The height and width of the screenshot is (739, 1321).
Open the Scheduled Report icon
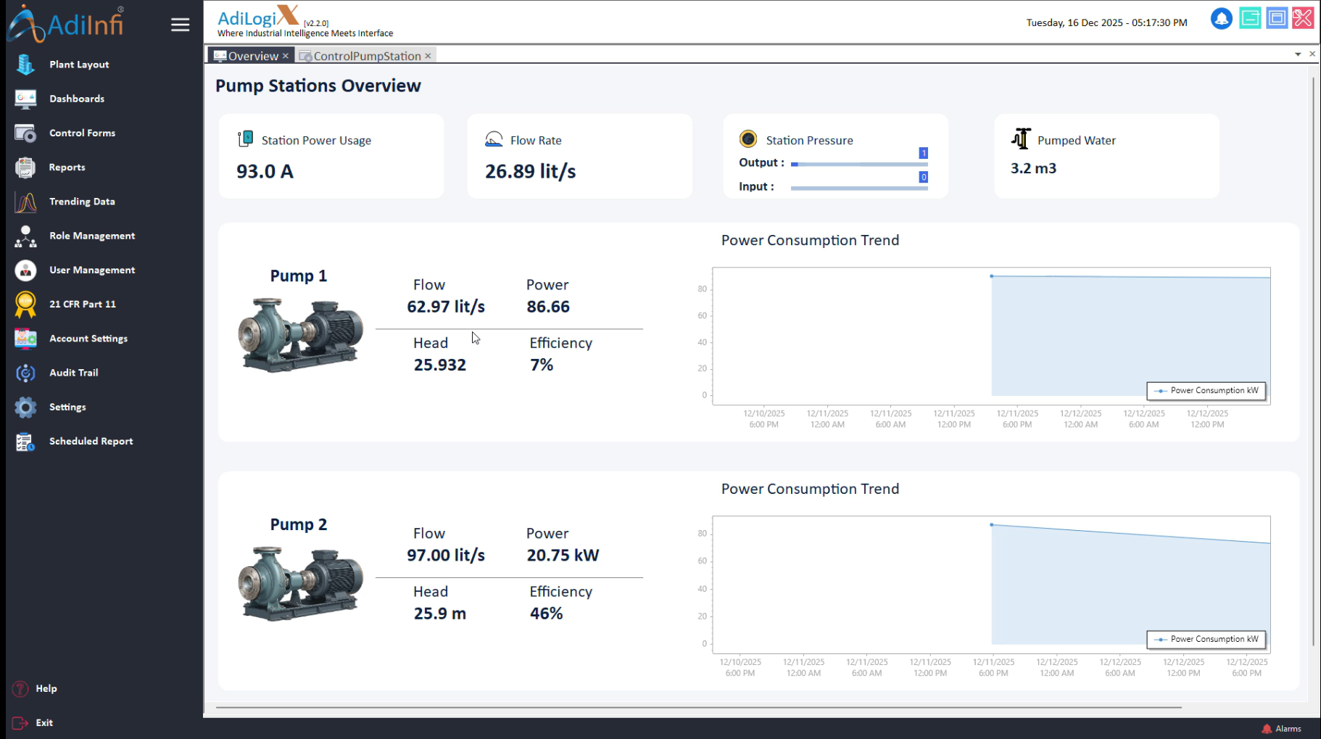click(25, 442)
